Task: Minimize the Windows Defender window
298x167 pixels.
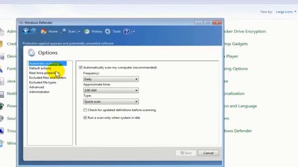Action: [x=199, y=23]
